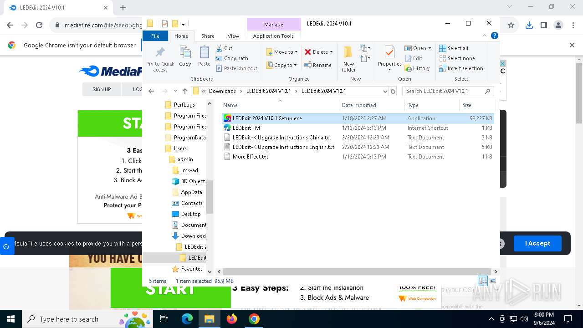The width and height of the screenshot is (583, 328).
Task: Open New item dropdown in New group
Action: point(365,48)
